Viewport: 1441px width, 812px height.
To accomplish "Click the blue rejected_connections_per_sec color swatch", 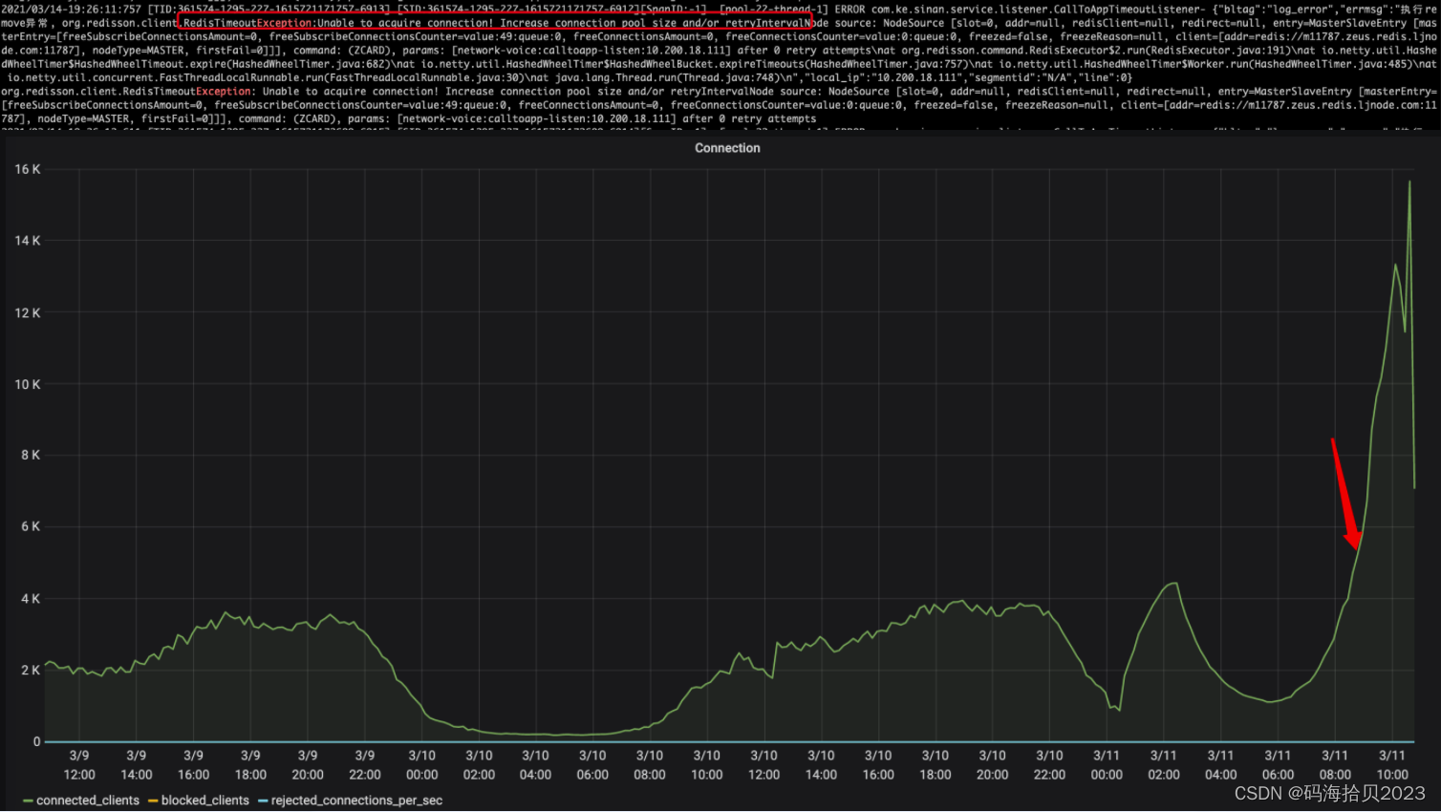I will (x=263, y=801).
